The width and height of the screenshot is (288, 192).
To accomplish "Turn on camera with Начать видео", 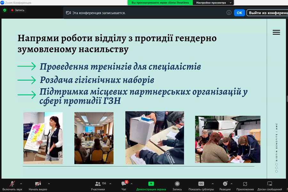I will pyautogui.click(x=38, y=184).
